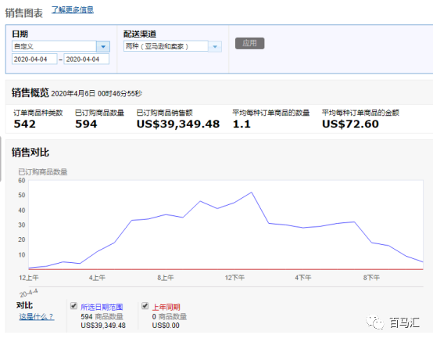Click the peak point of the sales line
This screenshot has width=433, height=342.
click(x=252, y=193)
